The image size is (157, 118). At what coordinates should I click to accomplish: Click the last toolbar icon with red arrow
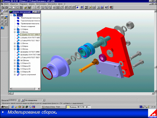(111, 7)
